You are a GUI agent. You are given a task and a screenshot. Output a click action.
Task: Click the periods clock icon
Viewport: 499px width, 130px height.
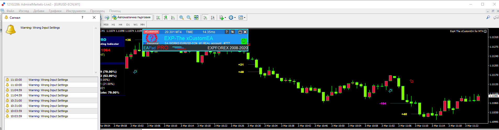pos(231,17)
